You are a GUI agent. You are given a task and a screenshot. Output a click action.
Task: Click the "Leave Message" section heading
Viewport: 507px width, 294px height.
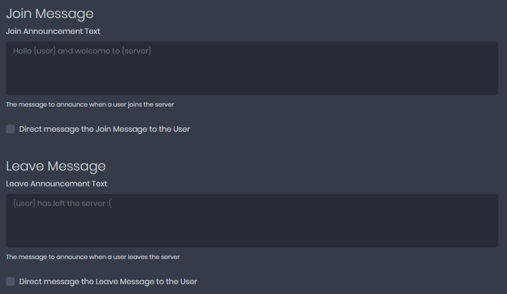coord(56,166)
